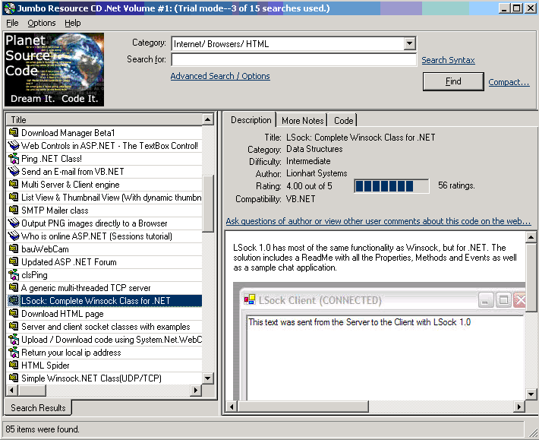Viewport: 539px width, 440px height.
Task: Open the Help menu
Action: 73,23
